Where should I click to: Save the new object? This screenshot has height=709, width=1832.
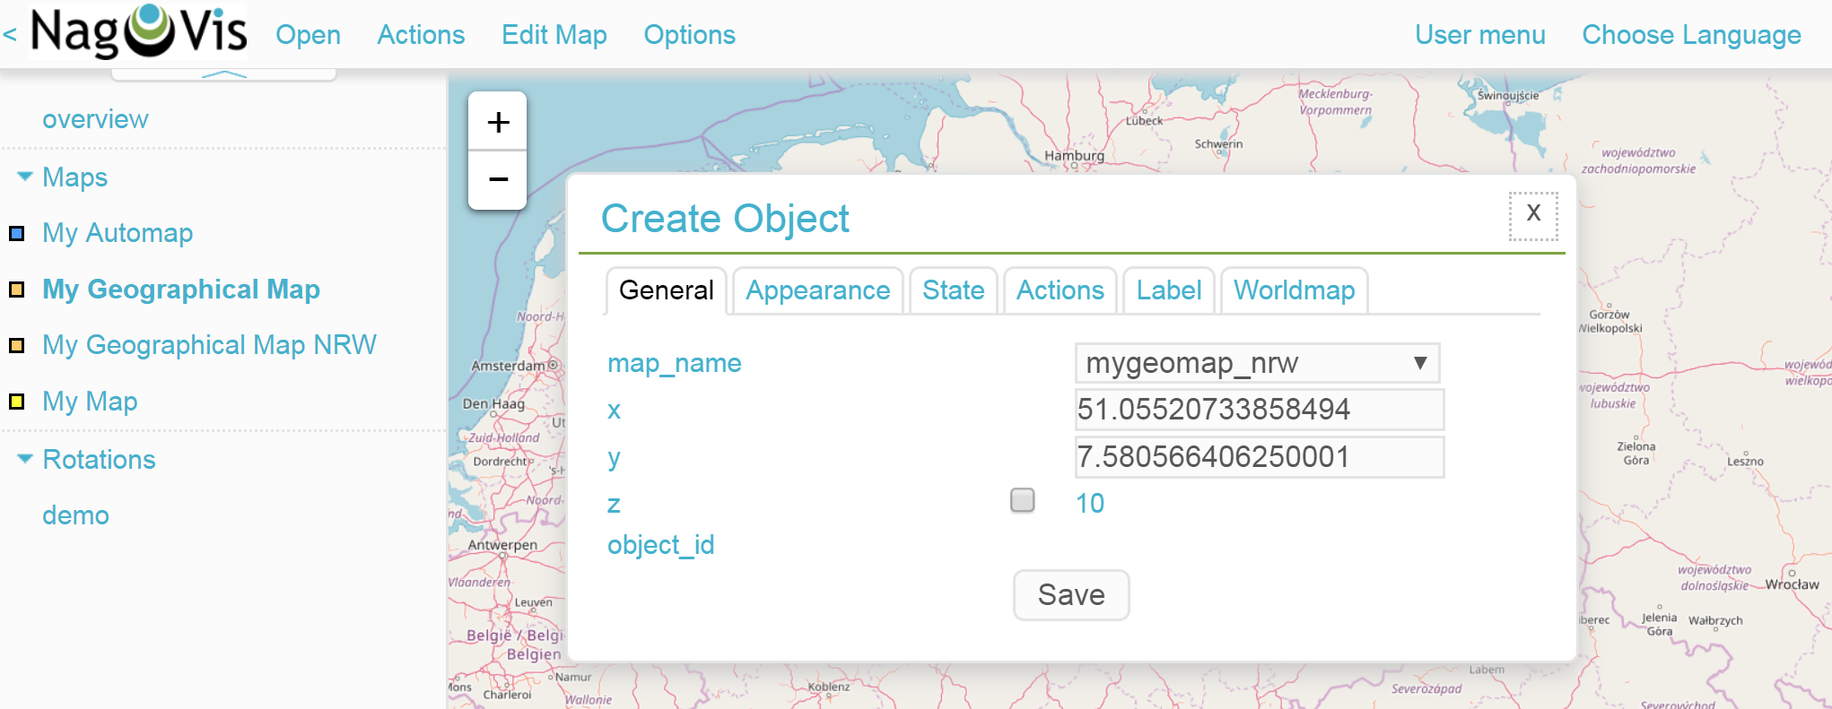coord(1071,595)
